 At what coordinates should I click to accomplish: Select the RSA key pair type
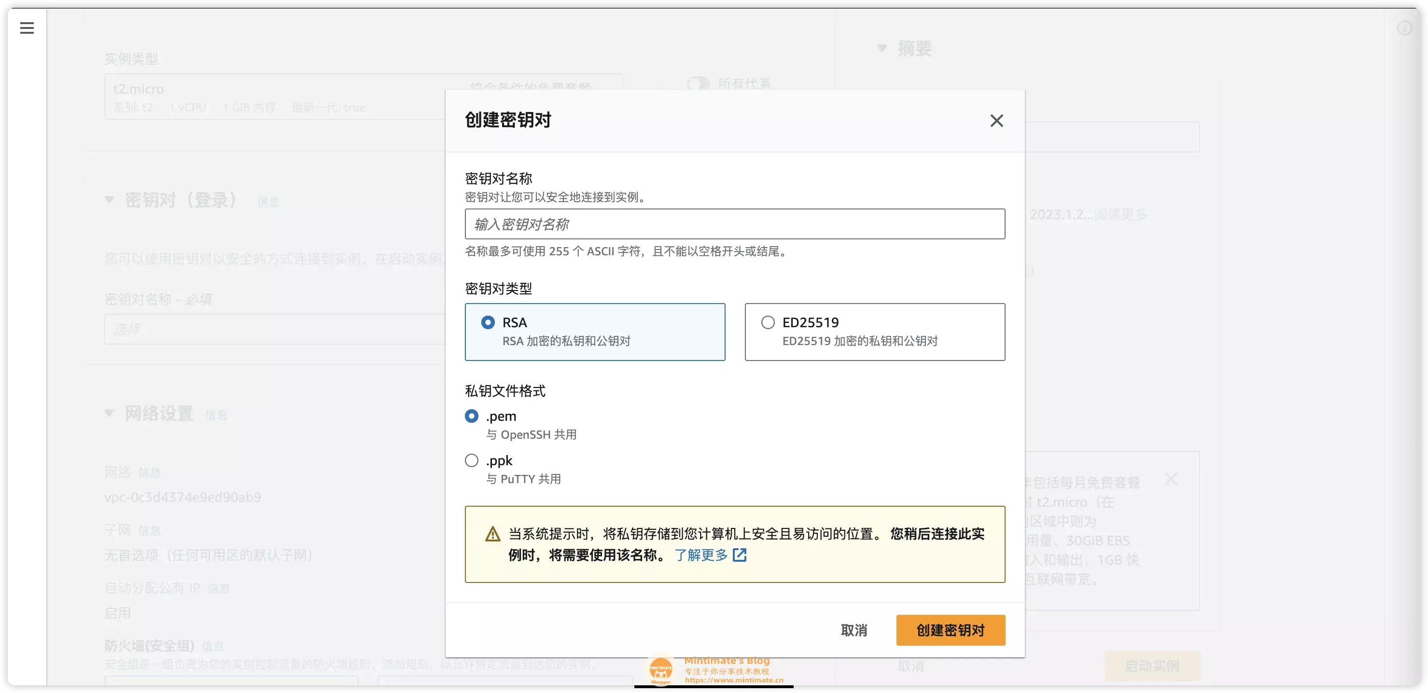click(595, 332)
